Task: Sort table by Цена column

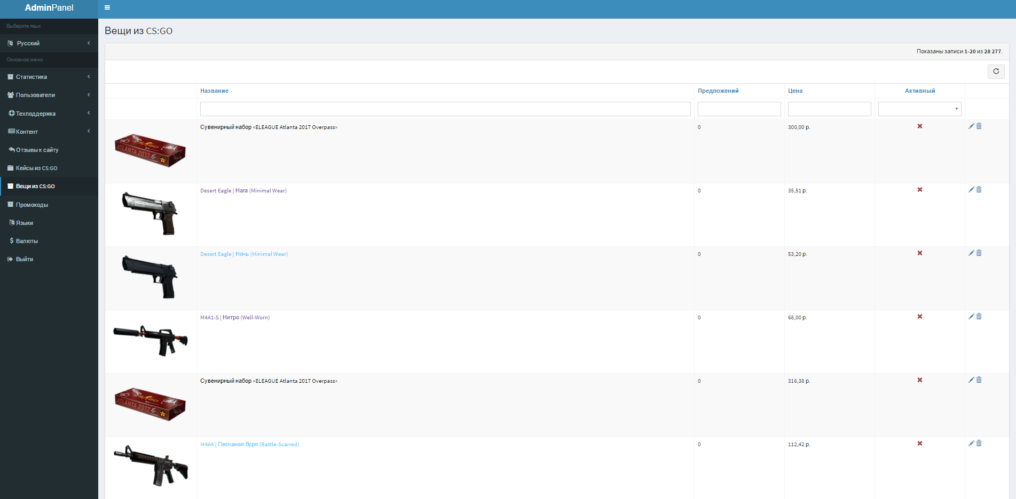Action: coord(795,91)
